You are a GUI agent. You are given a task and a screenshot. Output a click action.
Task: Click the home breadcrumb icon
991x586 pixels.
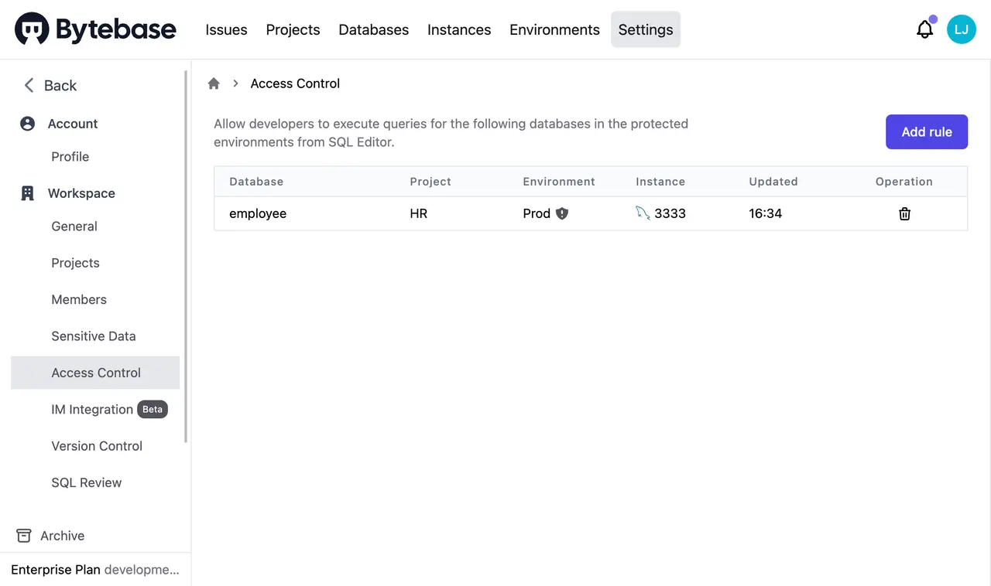tap(214, 83)
